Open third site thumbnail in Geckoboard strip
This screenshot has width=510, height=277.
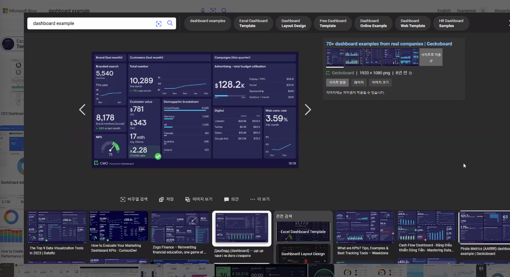pos(372,57)
